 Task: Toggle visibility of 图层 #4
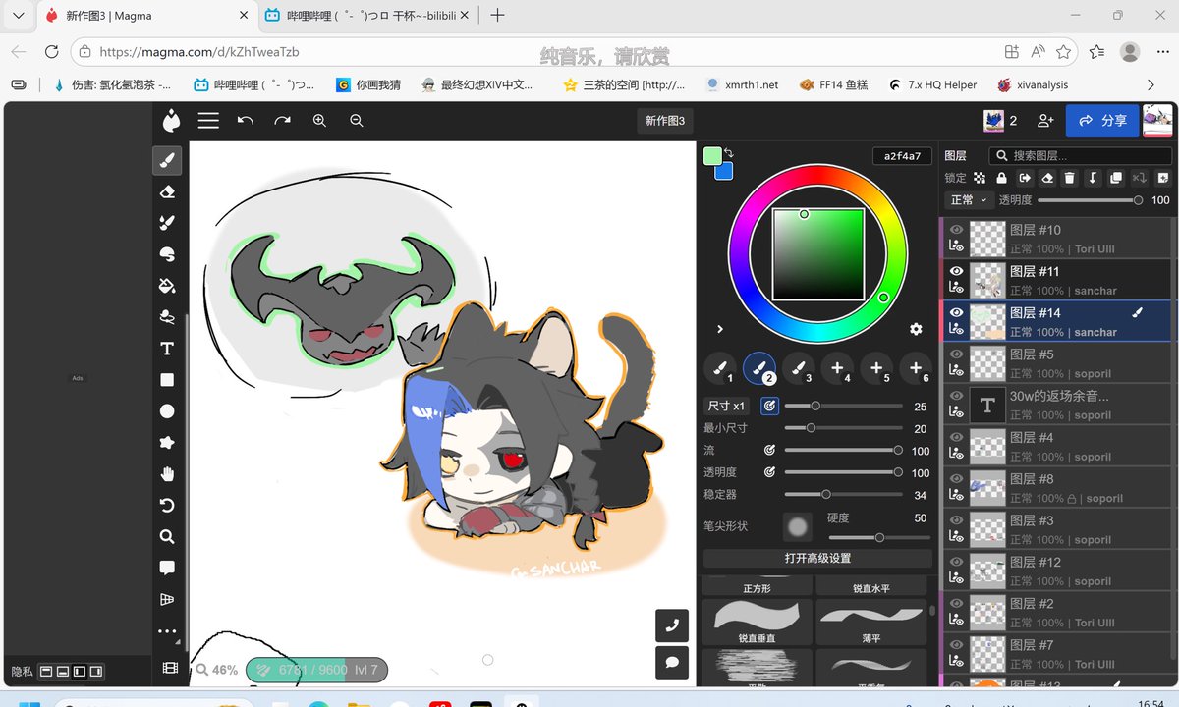[956, 437]
